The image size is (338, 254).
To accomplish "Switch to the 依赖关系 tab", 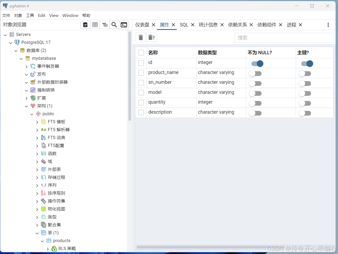I will click(x=237, y=25).
